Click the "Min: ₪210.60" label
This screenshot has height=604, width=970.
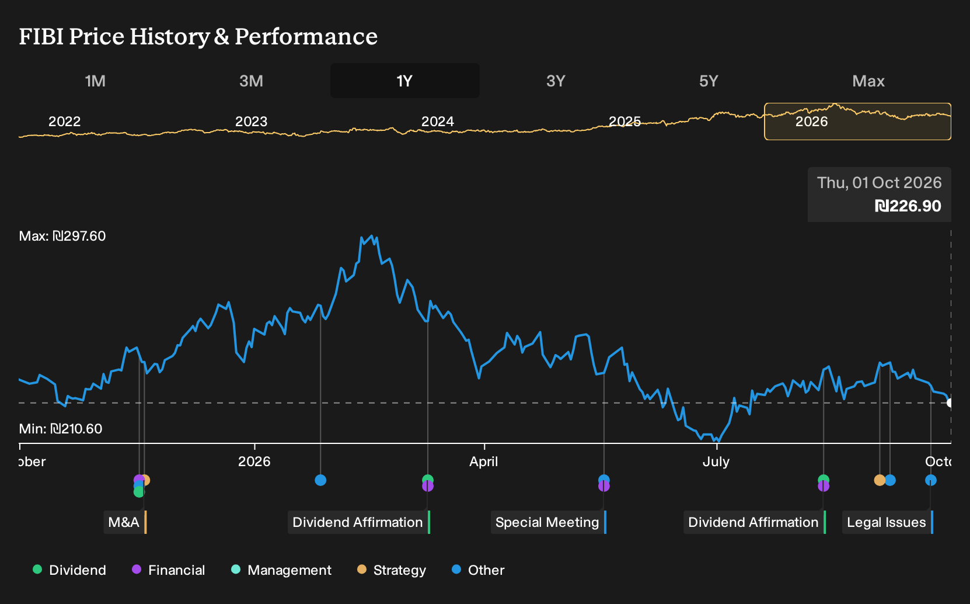[x=61, y=429]
